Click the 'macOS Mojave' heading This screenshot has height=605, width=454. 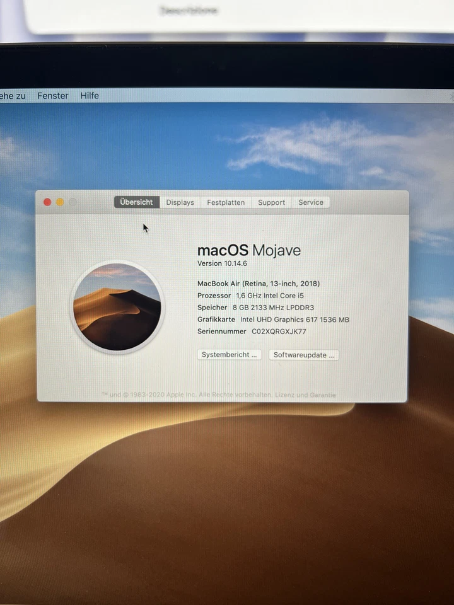click(249, 250)
